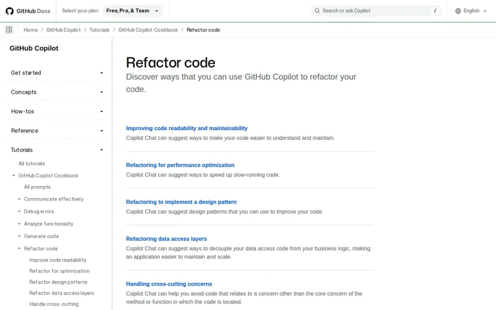Click the search magnifier icon

pos(317,11)
